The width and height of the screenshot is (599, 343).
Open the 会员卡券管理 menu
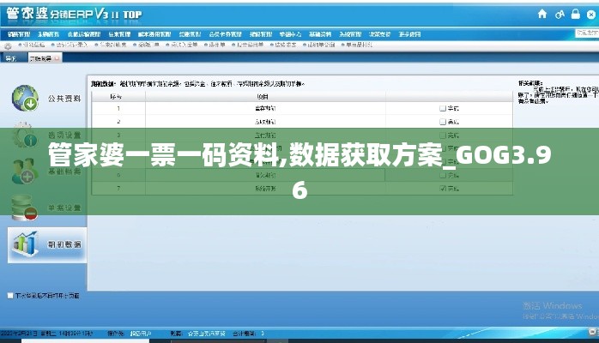click(226, 34)
